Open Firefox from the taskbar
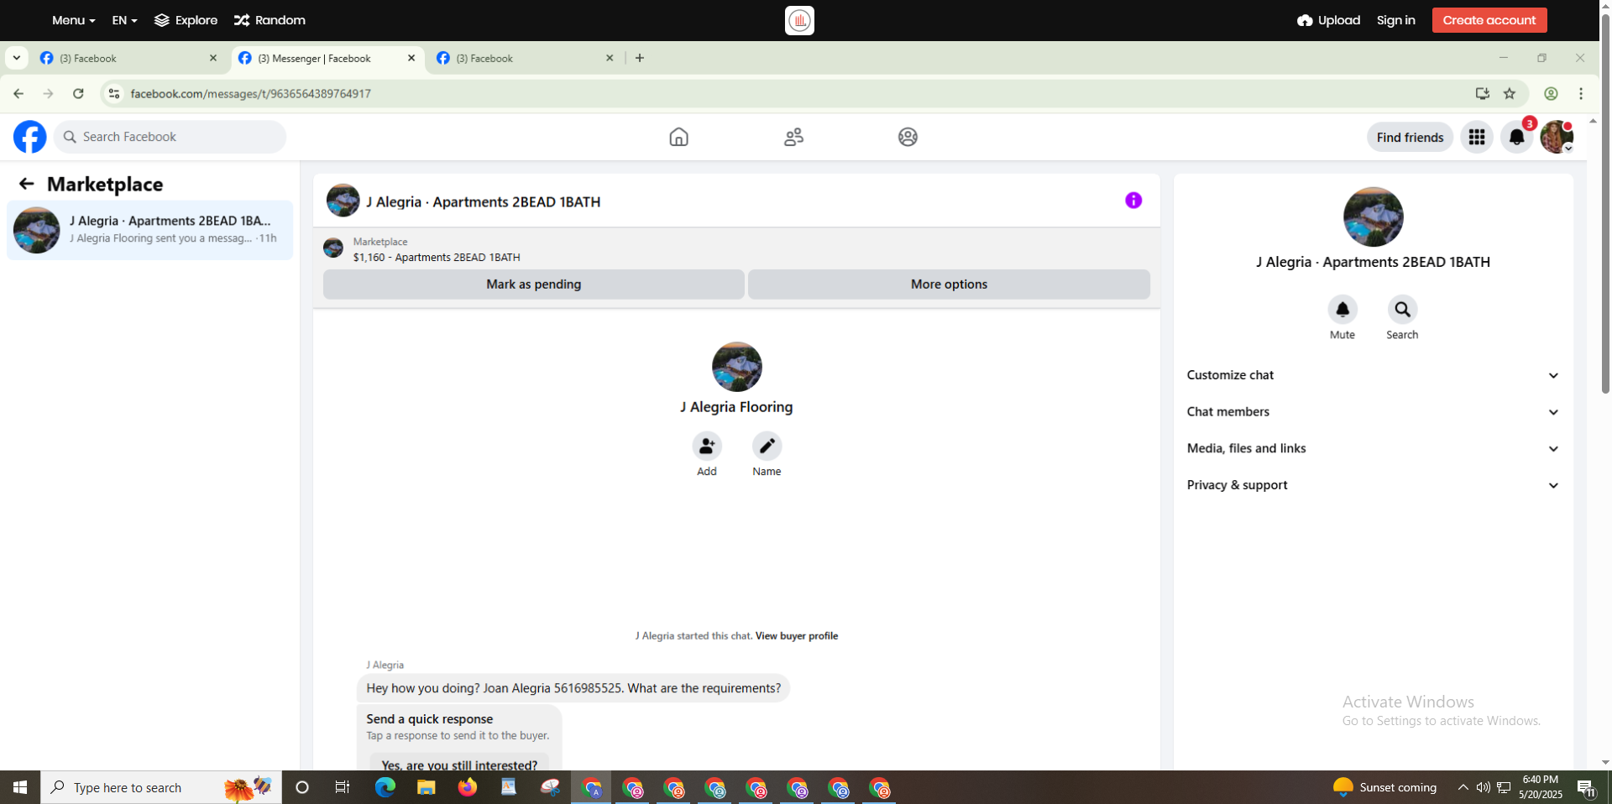The image size is (1612, 804). (467, 787)
